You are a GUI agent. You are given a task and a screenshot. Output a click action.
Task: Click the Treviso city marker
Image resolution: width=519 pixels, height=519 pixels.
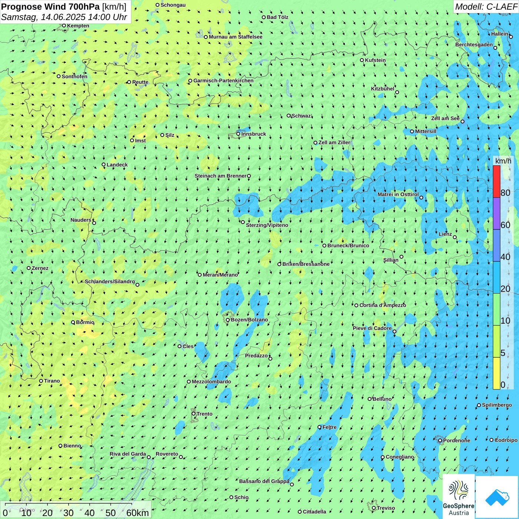[374, 508]
